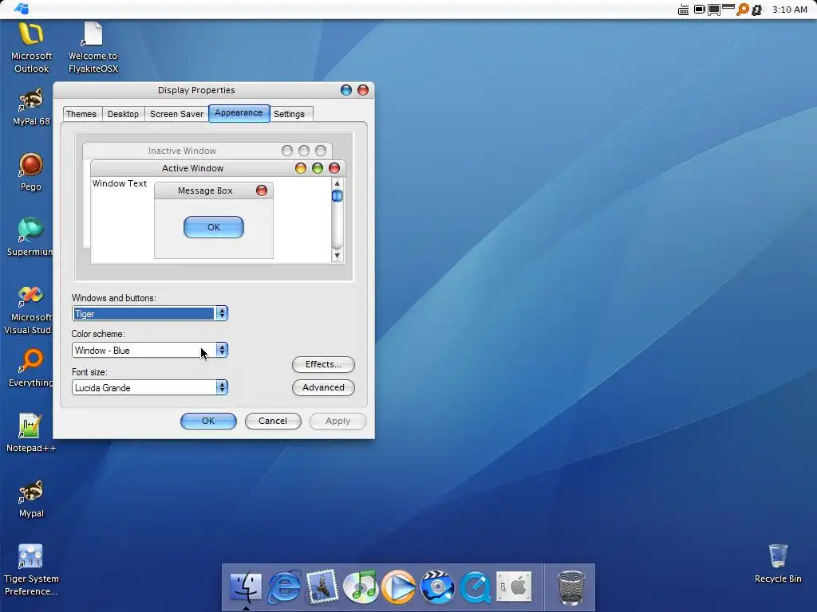Screen dimensions: 817x612
Task: Switch to the Desktop tab
Action: [123, 114]
